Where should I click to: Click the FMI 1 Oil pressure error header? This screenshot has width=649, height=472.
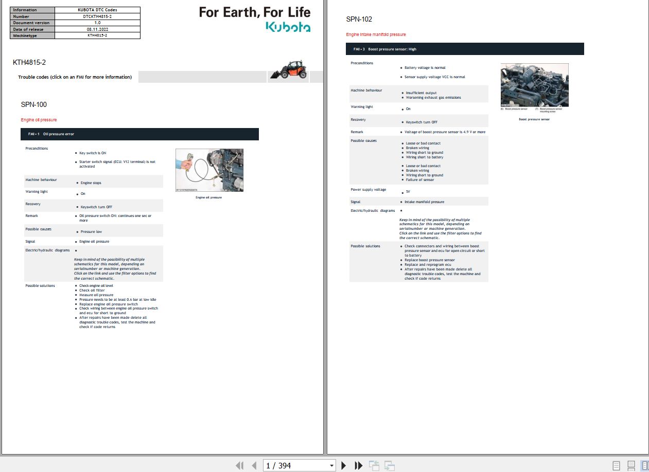coord(139,134)
